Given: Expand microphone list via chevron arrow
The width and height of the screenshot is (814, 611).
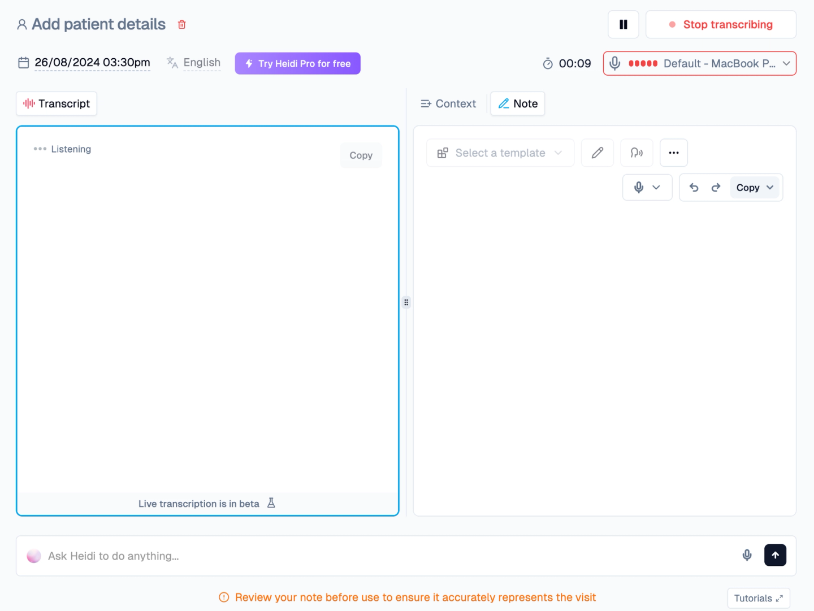Looking at the screenshot, I should click(x=786, y=63).
